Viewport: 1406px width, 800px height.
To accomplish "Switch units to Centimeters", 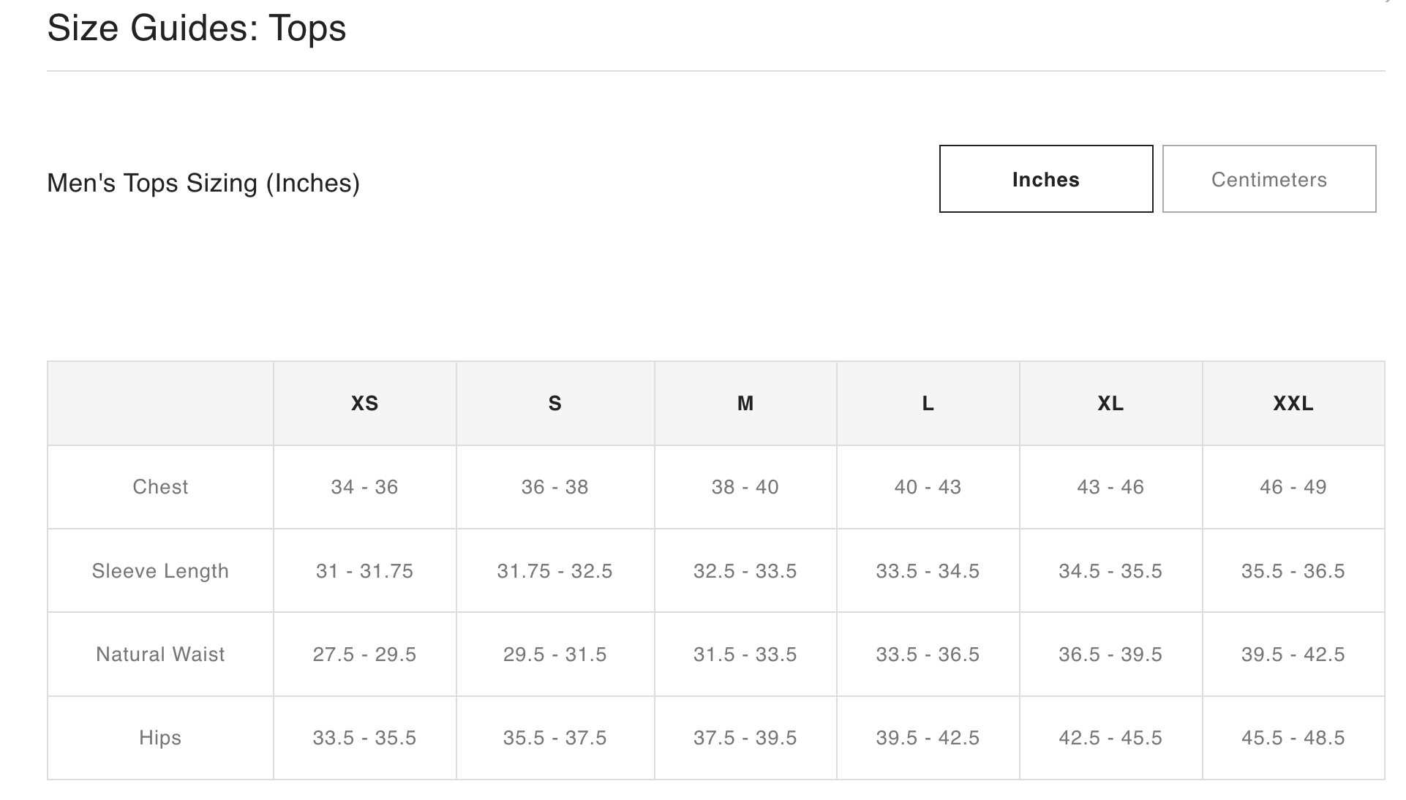I will 1268,179.
